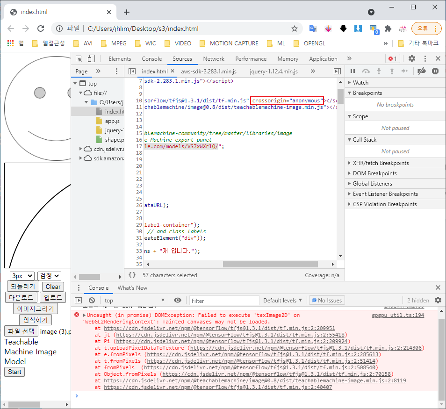Open the Extensions puzzle menu
446x409 pixels.
(x=388, y=29)
